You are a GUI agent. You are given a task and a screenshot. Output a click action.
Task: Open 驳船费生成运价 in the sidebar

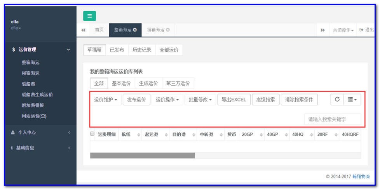pyautogui.click(x=37, y=95)
